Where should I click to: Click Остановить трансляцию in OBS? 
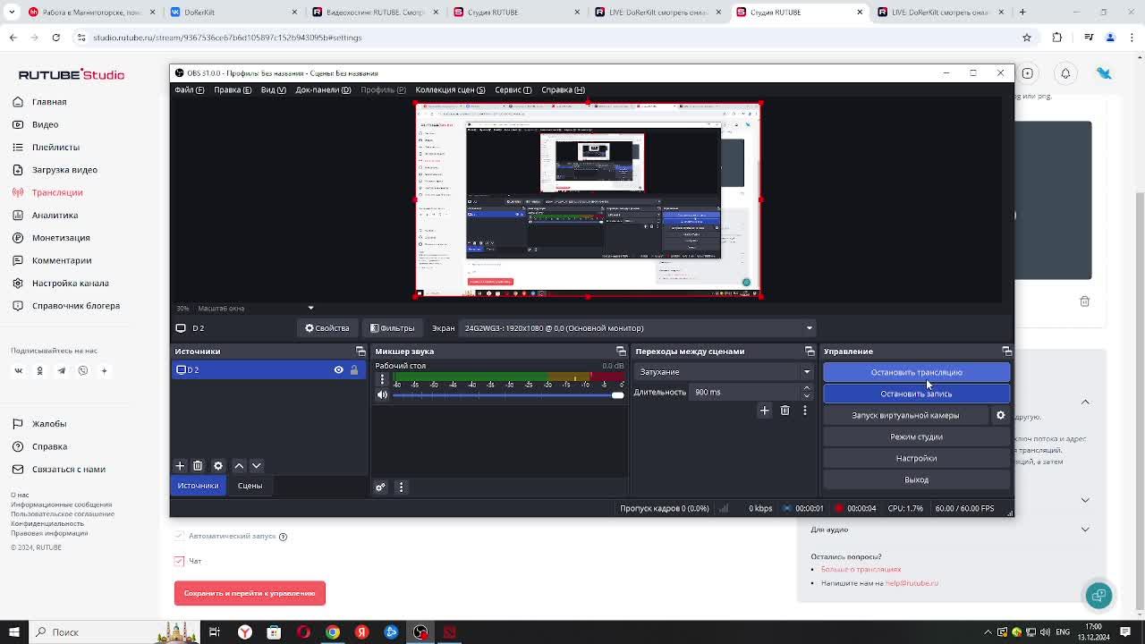coord(916,372)
